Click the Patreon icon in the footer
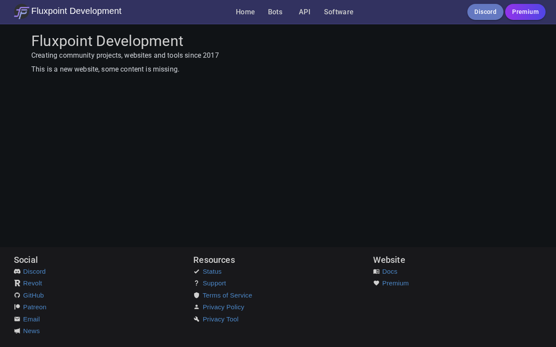 (x=17, y=307)
